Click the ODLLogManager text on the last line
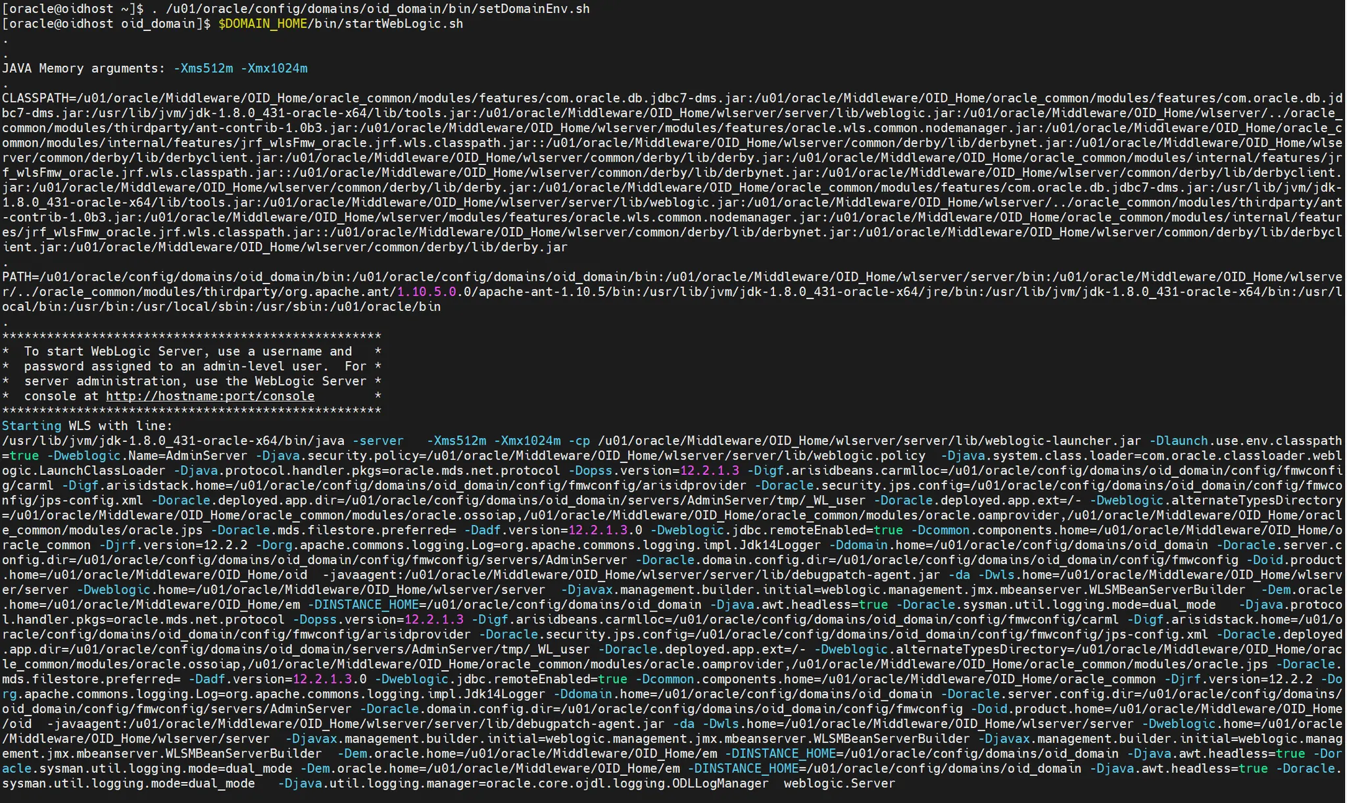1347x803 pixels. (x=720, y=783)
